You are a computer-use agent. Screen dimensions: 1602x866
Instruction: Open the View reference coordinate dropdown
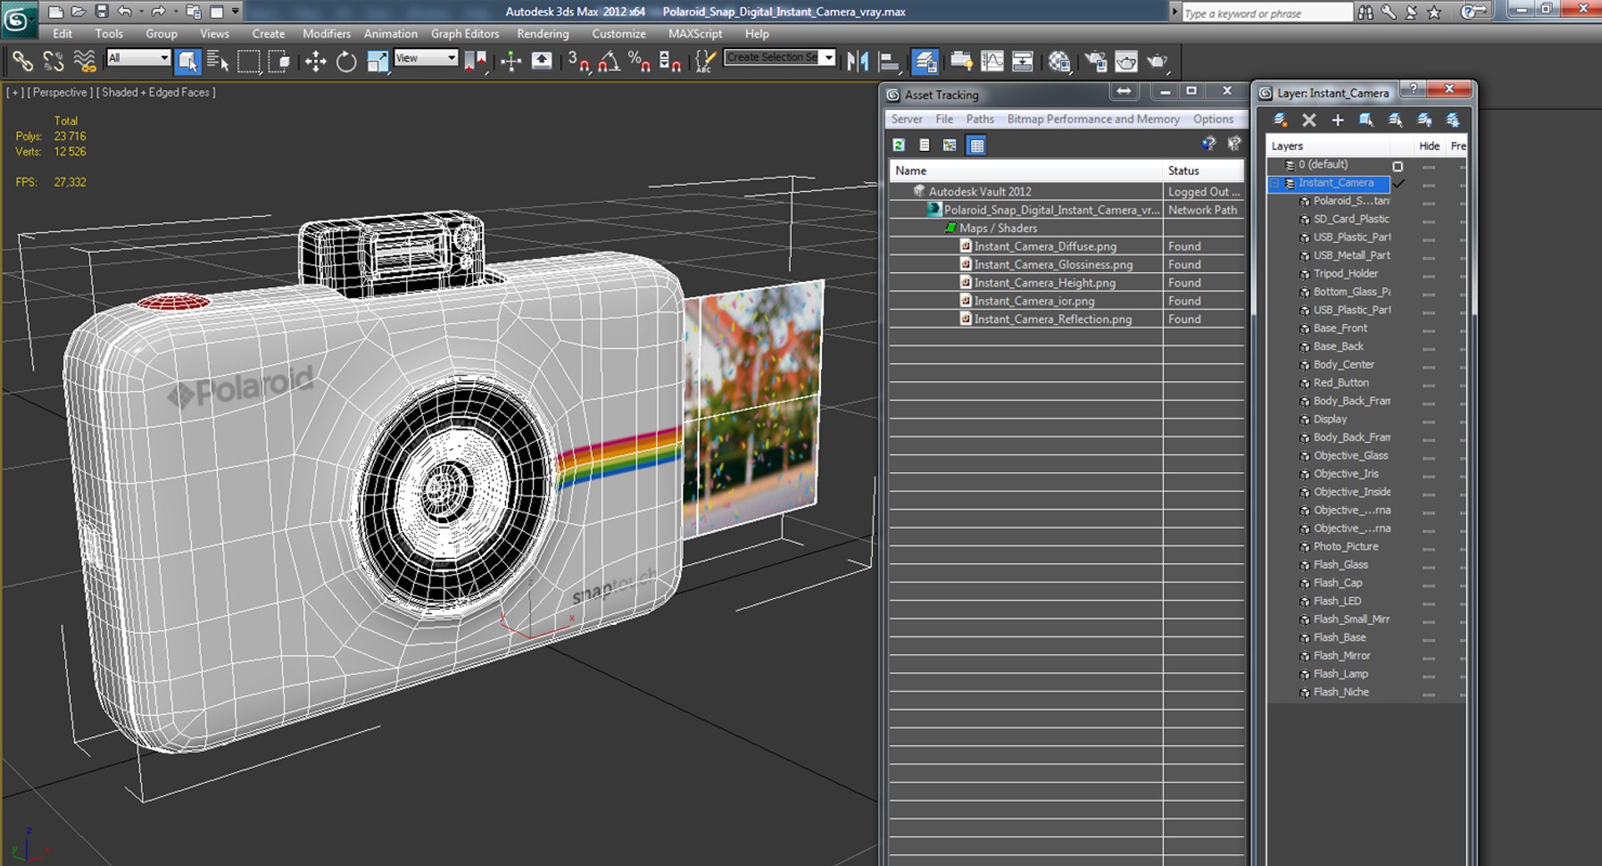(x=426, y=58)
